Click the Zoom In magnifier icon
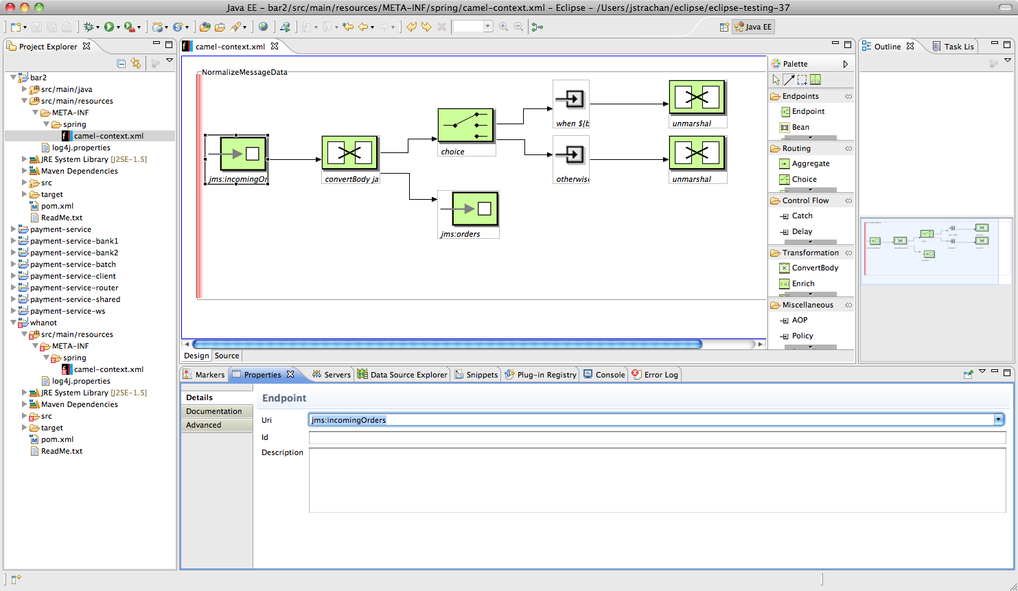The width and height of the screenshot is (1018, 591). click(x=503, y=27)
